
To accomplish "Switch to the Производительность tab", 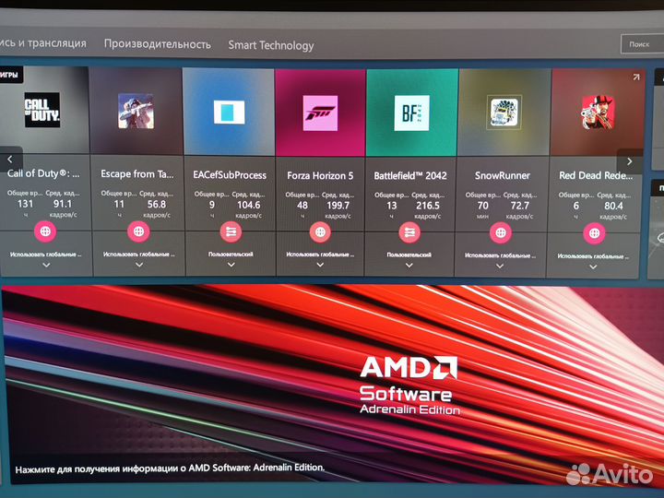I will pyautogui.click(x=157, y=44).
